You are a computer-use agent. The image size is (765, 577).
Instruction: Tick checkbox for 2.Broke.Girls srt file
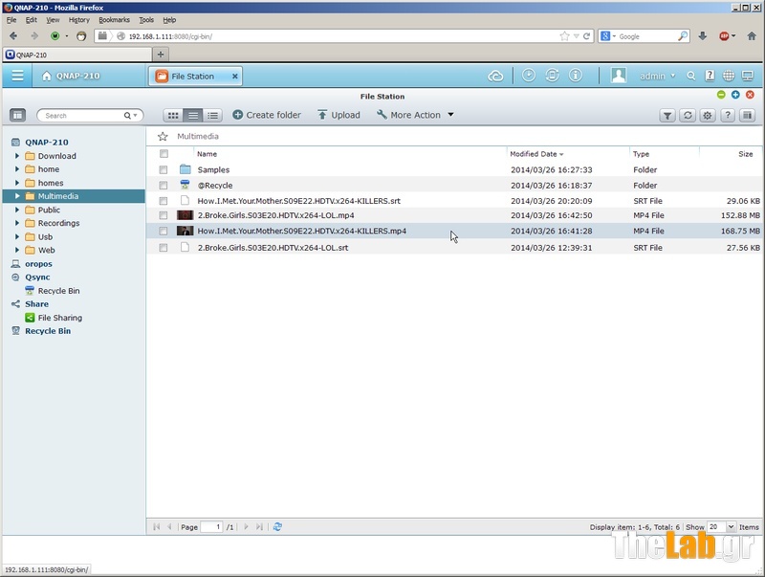164,248
